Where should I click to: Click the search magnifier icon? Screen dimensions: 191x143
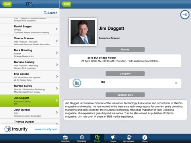coord(45,13)
